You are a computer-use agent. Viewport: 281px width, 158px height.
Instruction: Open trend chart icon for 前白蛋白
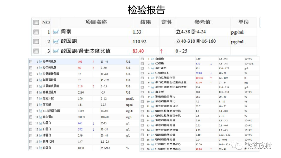point(41,117)
